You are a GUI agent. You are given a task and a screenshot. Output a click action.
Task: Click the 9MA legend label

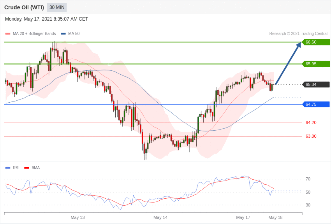click(x=36, y=168)
